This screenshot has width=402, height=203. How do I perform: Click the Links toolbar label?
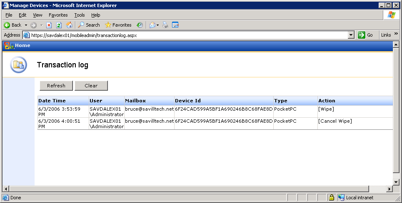click(386, 35)
